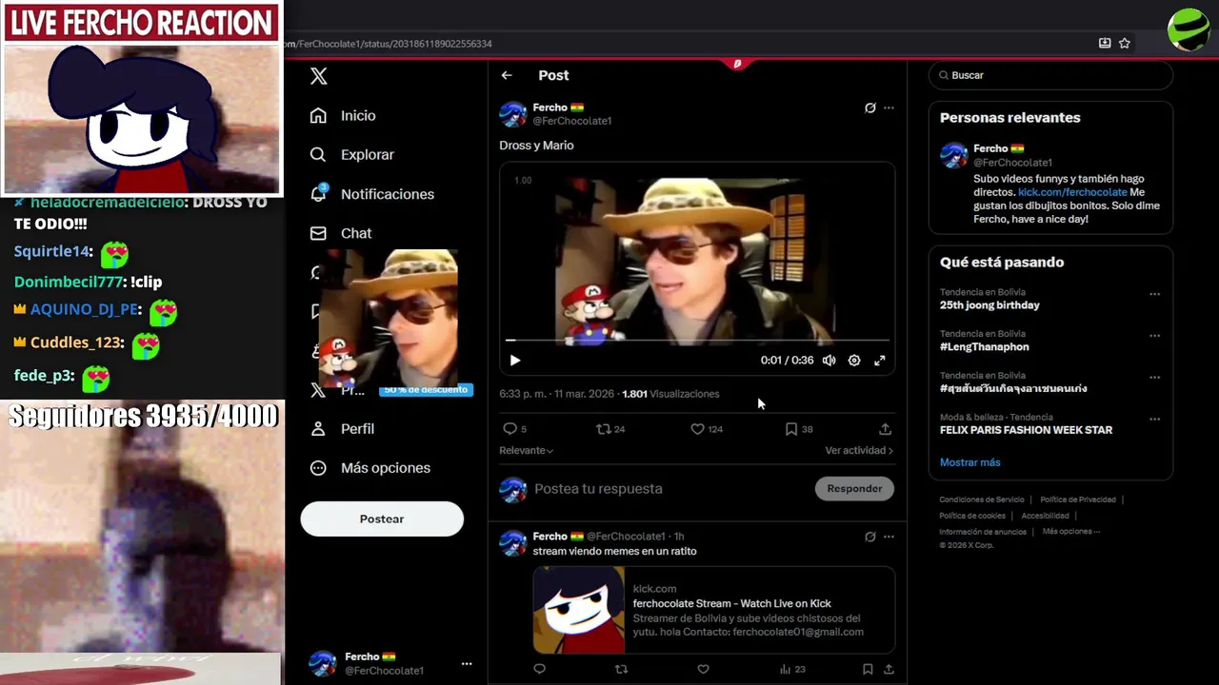Open Ver actividad link
1219x685 pixels.
pos(859,451)
